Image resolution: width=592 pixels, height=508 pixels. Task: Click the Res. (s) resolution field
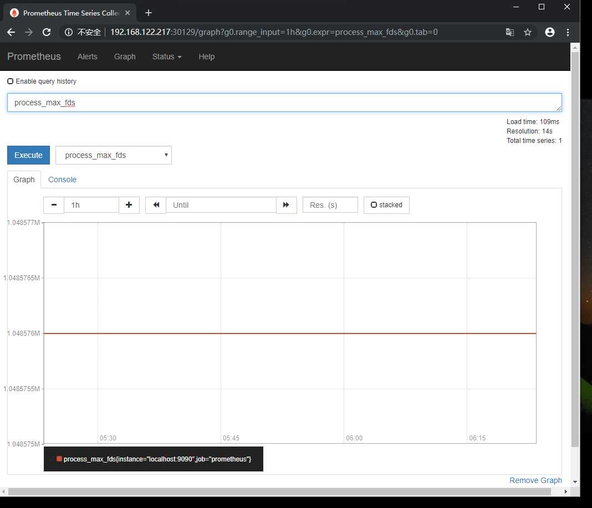330,205
